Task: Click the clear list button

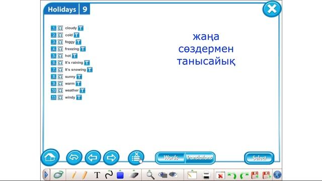Action: pos(136,157)
